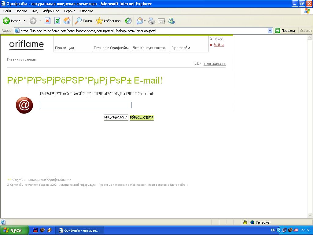The height and width of the screenshot is (235, 313).
Task: Select the Продукция navigation tab
Action: click(64, 48)
